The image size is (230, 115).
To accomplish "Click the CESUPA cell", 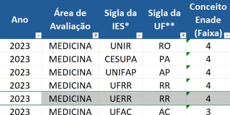I will pyautogui.click(x=121, y=59).
